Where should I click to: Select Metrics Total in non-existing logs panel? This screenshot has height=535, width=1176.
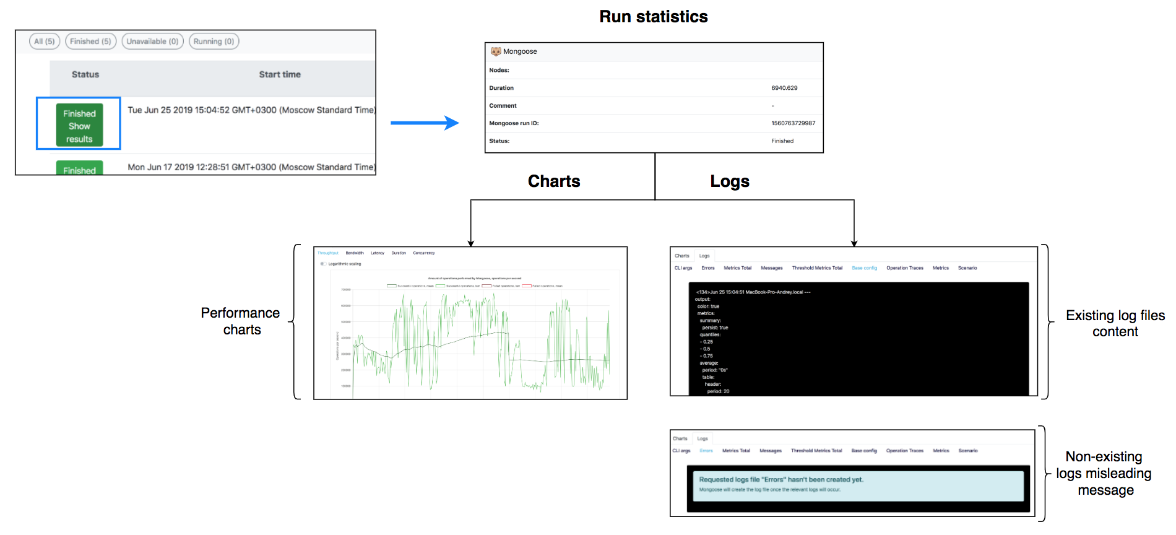pos(736,451)
